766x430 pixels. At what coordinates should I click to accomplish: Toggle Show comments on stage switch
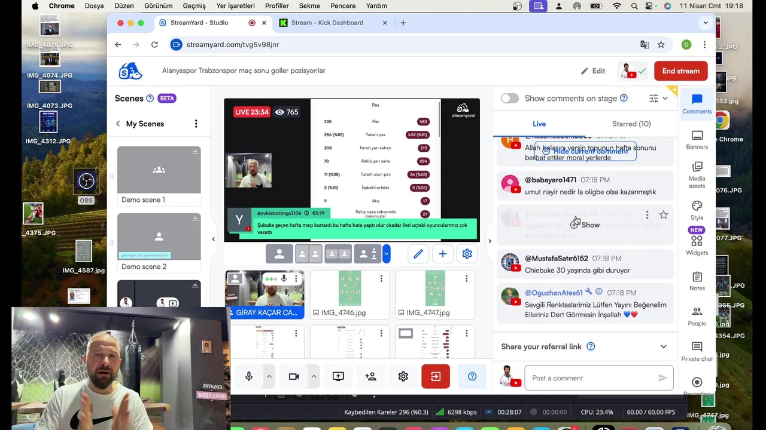coord(510,99)
